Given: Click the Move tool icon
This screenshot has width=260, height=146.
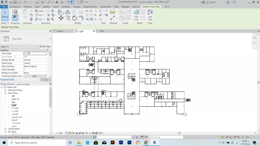Looking at the screenshot, I should tap(61, 18).
